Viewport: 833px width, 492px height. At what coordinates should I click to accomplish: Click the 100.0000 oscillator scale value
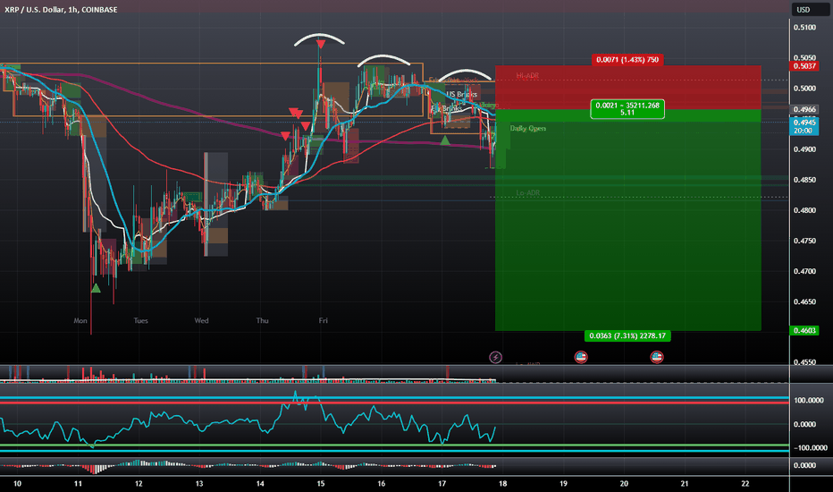coord(809,400)
